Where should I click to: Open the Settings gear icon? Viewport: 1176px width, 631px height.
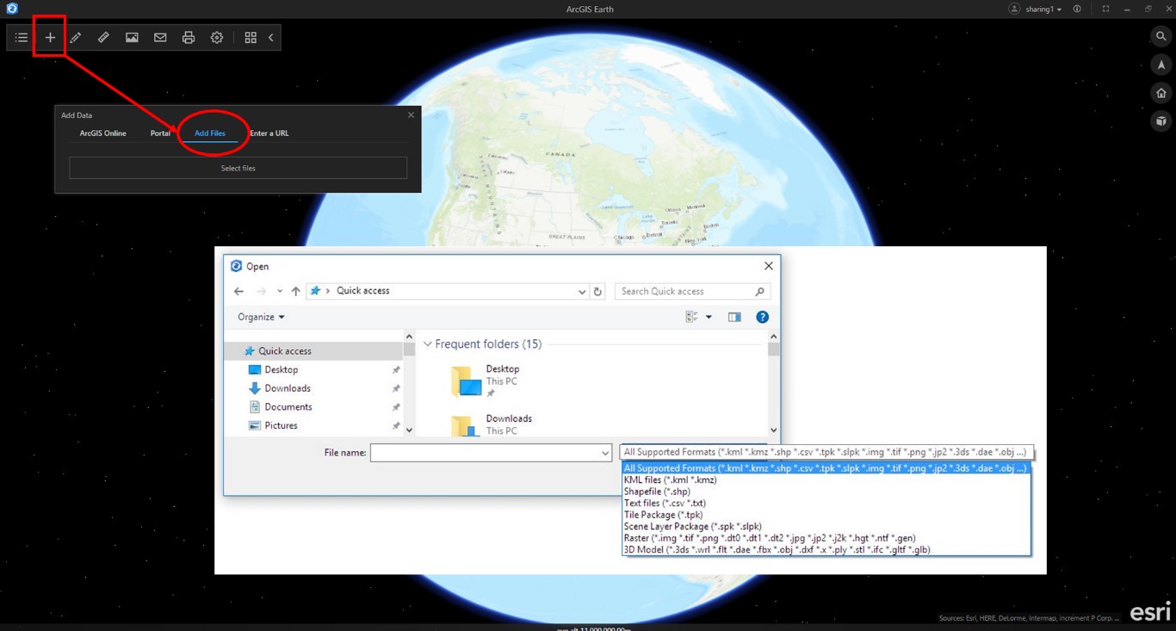[217, 38]
